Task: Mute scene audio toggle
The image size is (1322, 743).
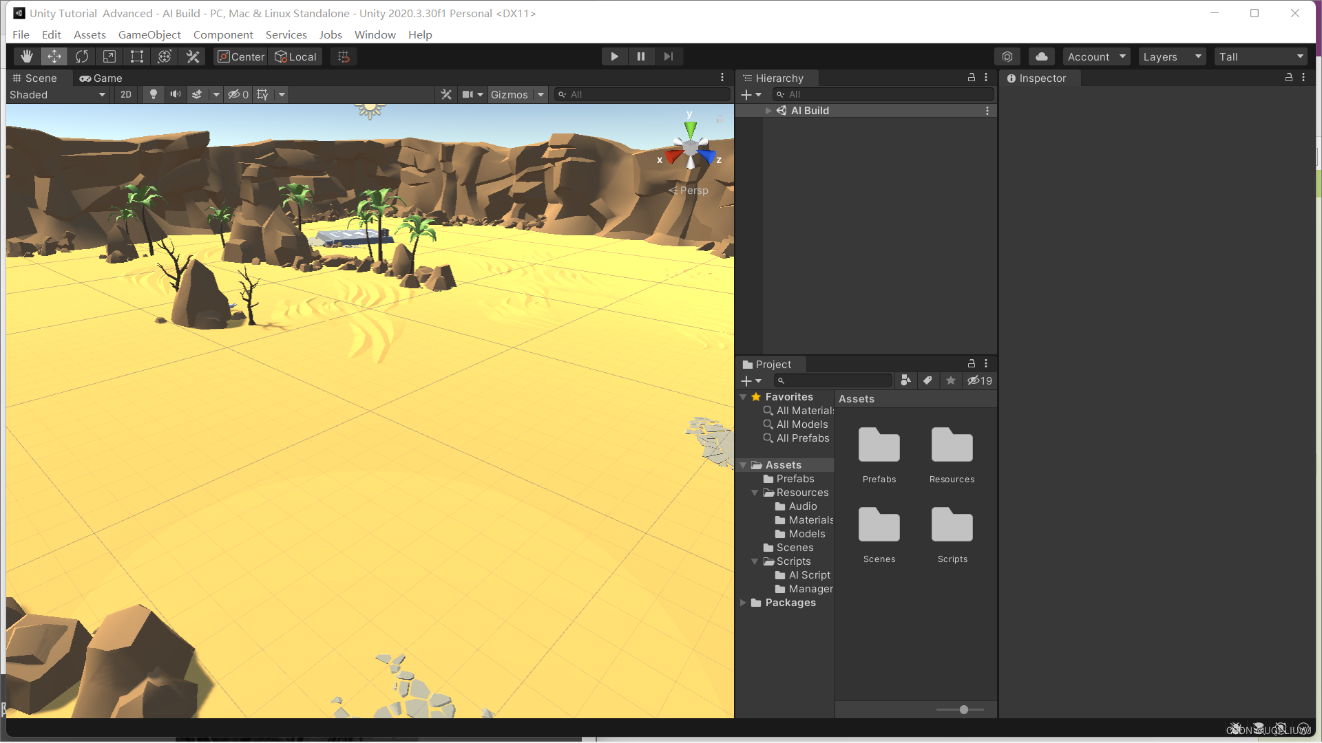Action: (x=176, y=94)
